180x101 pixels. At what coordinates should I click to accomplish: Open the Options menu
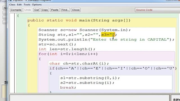coord(37,5)
